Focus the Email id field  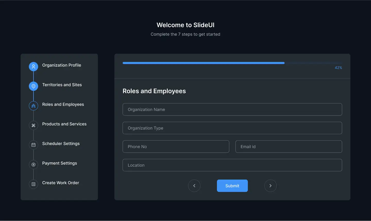pyautogui.click(x=289, y=146)
